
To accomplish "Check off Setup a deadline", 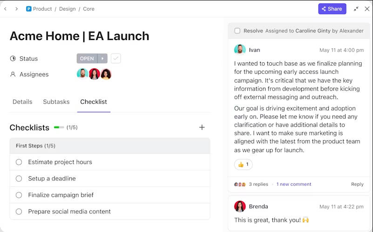I will coord(19,179).
